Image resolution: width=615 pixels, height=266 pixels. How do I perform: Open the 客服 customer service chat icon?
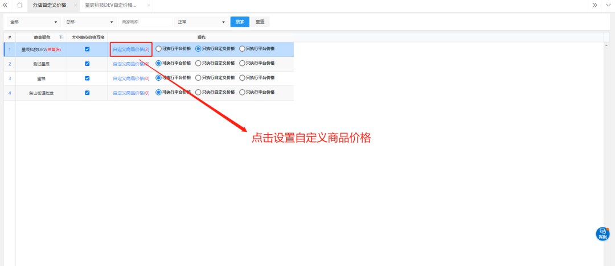point(602,234)
